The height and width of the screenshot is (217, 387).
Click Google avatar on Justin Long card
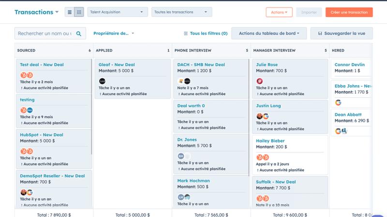coord(266,116)
